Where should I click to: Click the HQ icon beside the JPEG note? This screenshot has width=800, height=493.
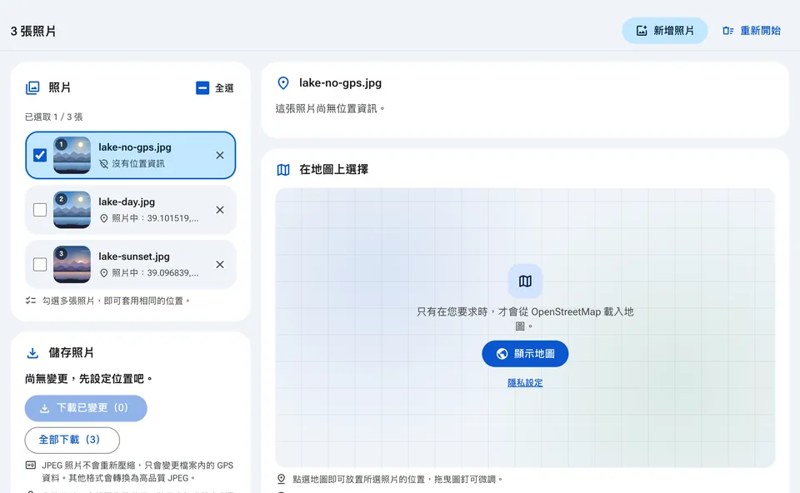click(31, 465)
